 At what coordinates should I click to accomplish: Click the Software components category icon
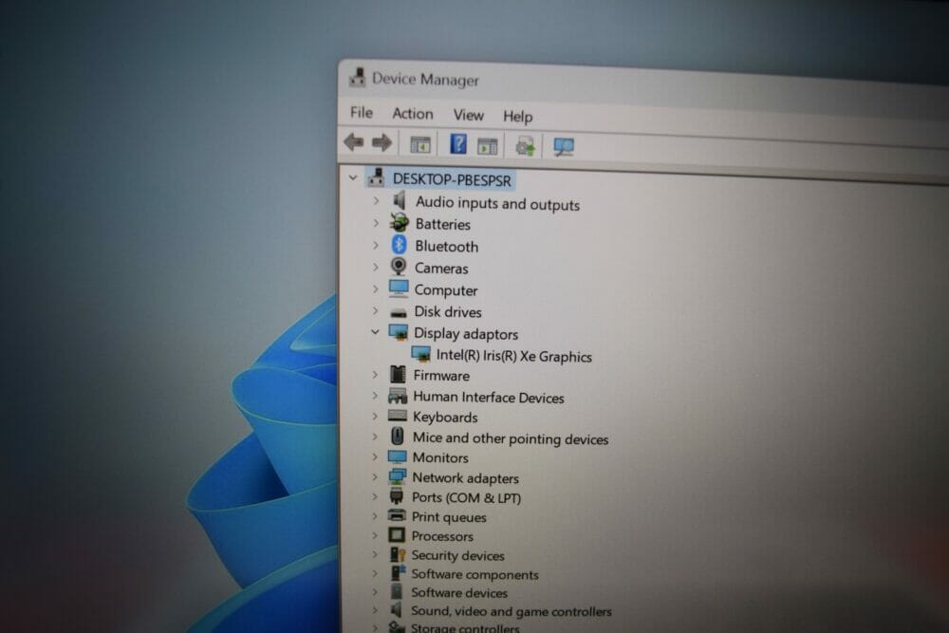click(397, 573)
